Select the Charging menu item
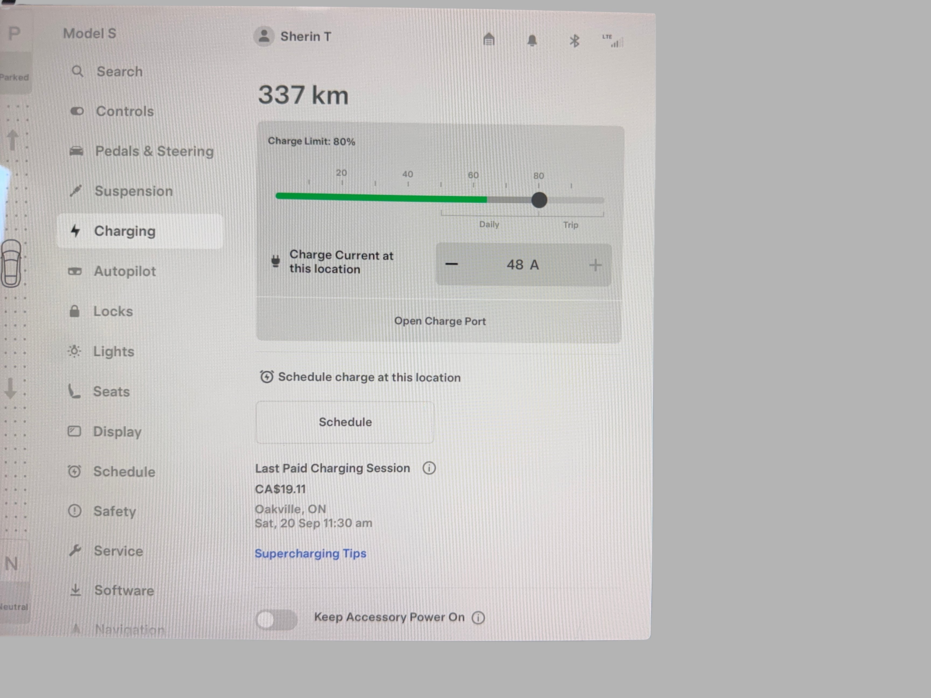Viewport: 931px width, 698px height. [140, 231]
